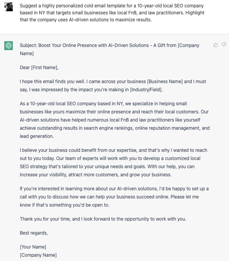Click the green ChatGPT logo avatar

[9, 45]
